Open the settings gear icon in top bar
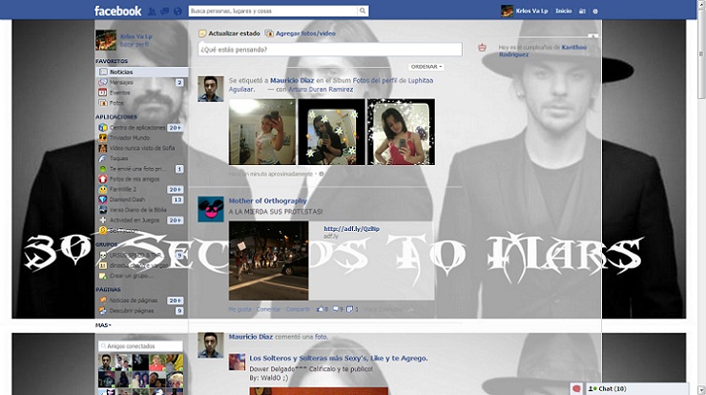 (x=595, y=11)
